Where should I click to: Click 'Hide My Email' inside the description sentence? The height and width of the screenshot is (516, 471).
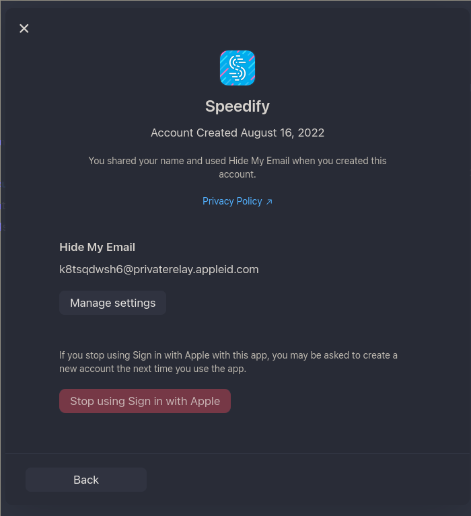(x=259, y=161)
